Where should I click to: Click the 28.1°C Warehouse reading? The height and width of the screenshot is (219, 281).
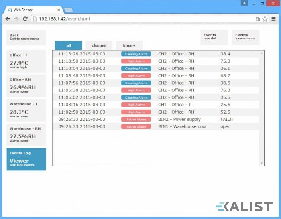coord(19,112)
